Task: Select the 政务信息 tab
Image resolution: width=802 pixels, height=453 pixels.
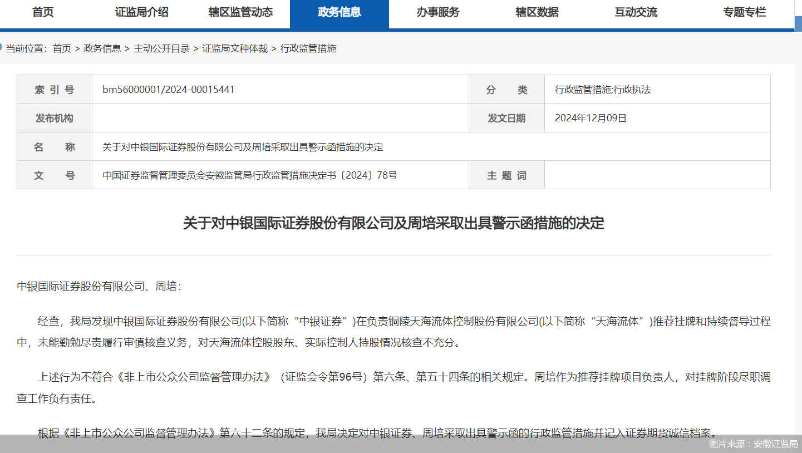Action: pos(340,13)
